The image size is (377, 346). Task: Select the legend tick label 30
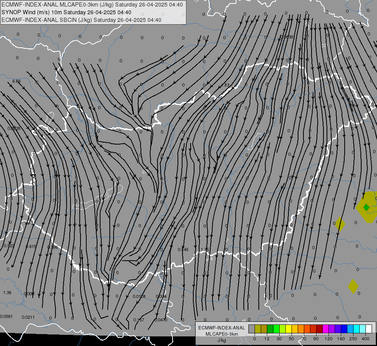(279, 339)
